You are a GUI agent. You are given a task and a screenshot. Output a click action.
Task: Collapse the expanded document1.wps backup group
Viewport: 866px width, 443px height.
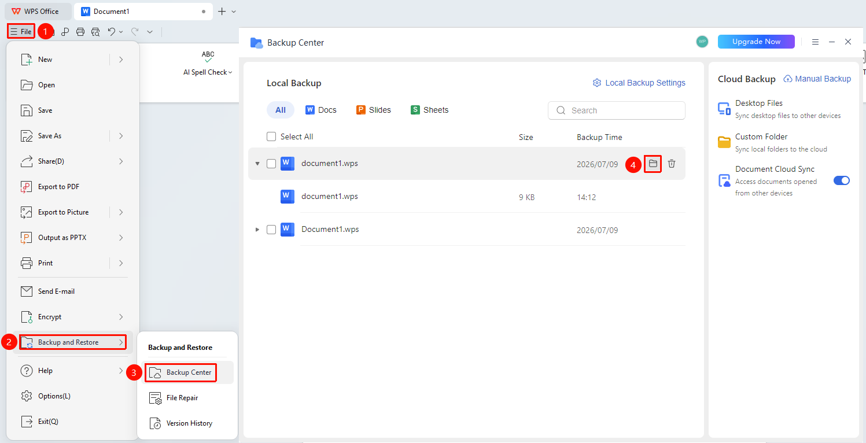click(x=257, y=164)
